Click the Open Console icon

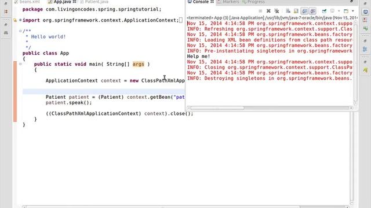[346, 11]
